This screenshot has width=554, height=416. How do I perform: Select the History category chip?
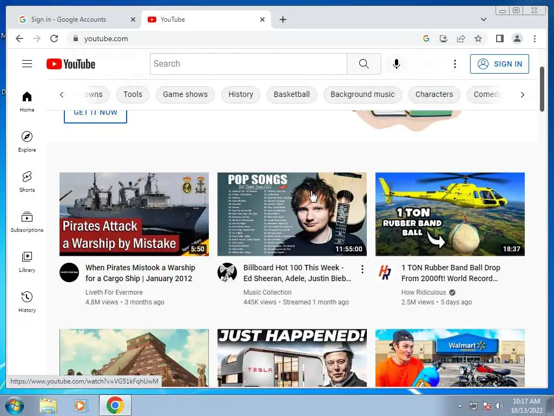pyautogui.click(x=241, y=94)
